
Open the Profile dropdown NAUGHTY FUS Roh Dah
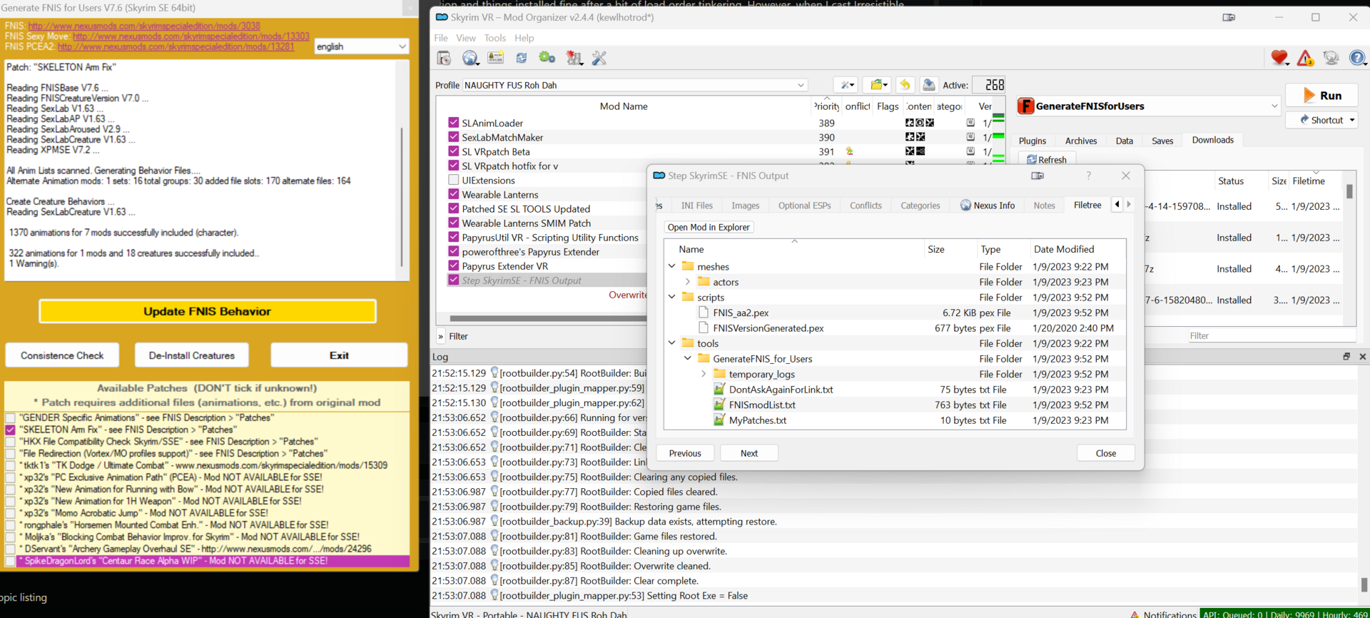point(635,85)
